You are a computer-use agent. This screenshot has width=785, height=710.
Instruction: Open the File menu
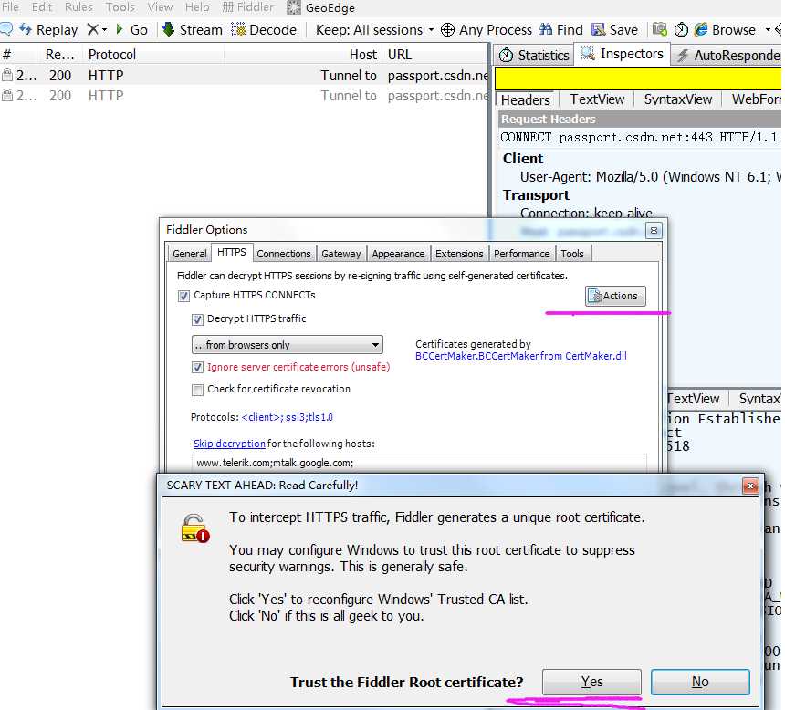pyautogui.click(x=11, y=7)
